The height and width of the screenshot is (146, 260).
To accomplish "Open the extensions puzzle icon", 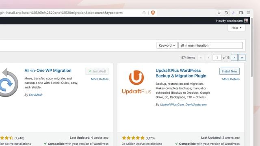I will pyautogui.click(x=226, y=13).
